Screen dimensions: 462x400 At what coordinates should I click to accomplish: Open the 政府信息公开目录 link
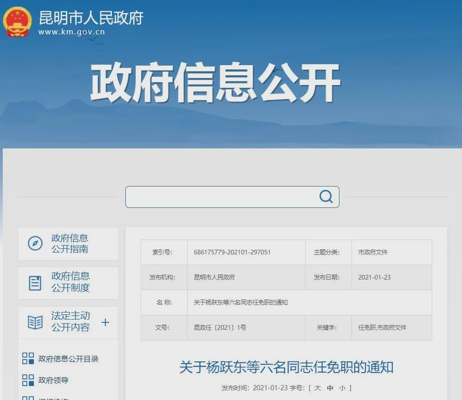coord(69,359)
